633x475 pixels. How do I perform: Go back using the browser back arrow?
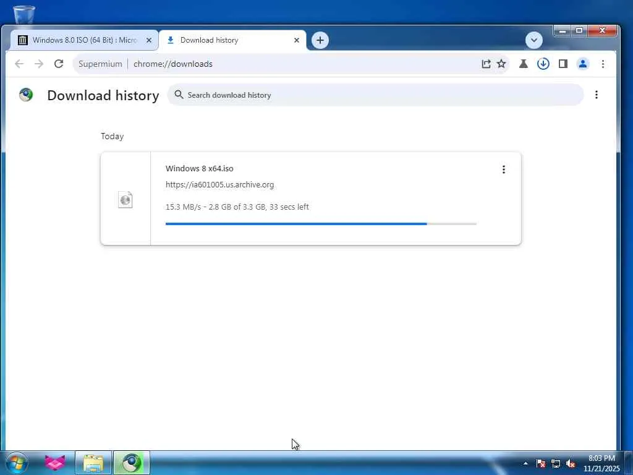19,64
